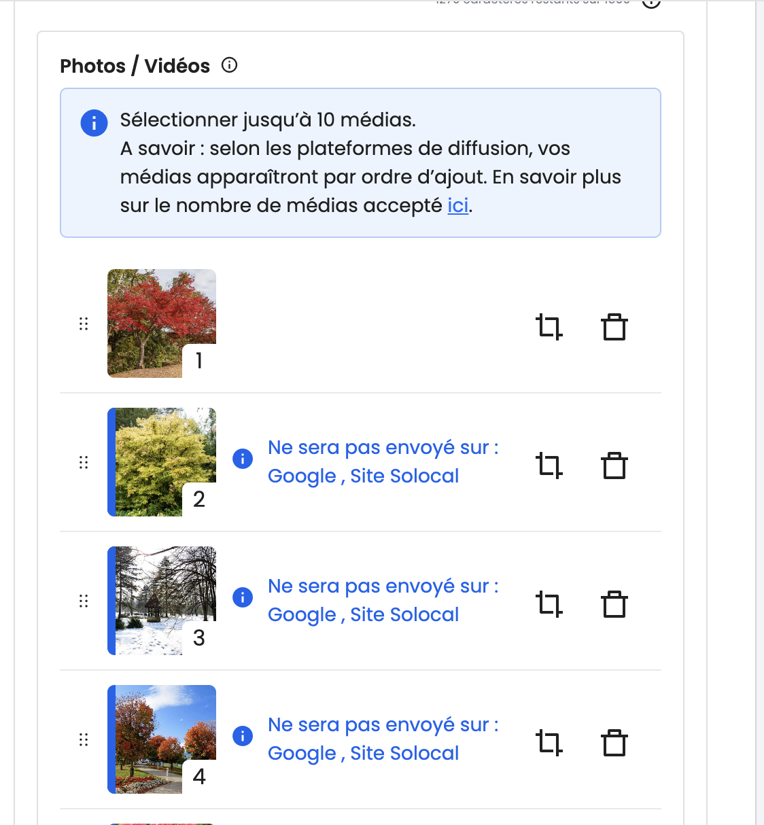Crop the yellow tree photo 2
The image size is (764, 825).
click(x=549, y=466)
